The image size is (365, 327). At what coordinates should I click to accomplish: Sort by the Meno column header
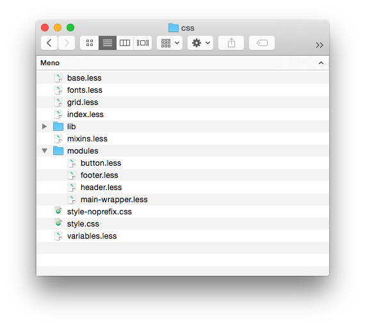[x=50, y=63]
